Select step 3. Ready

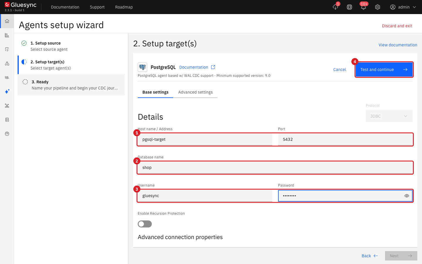(x=71, y=85)
